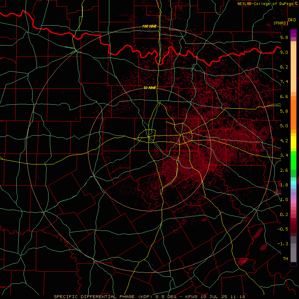Click the 5.8 scale value
The width and height of the screenshot is (299, 299).
point(284,111)
